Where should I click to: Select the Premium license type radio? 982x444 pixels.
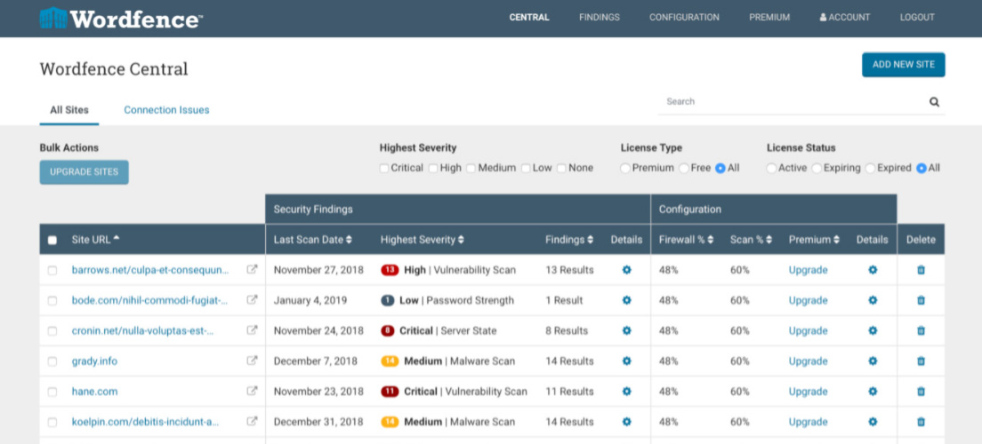(625, 168)
